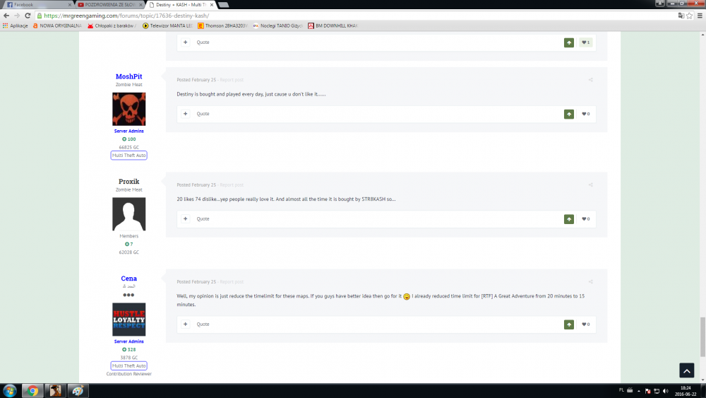Screen dimensions: 706x398
Task: Click Quote on Cena's post
Action: 203,324
